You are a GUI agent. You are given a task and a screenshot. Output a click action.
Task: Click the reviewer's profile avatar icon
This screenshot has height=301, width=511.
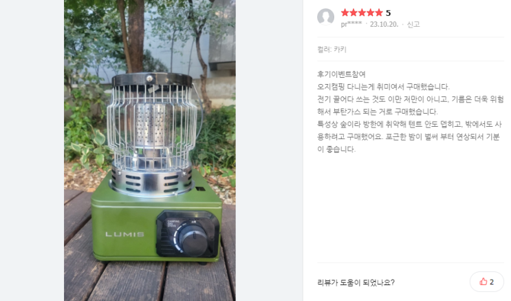pyautogui.click(x=325, y=17)
